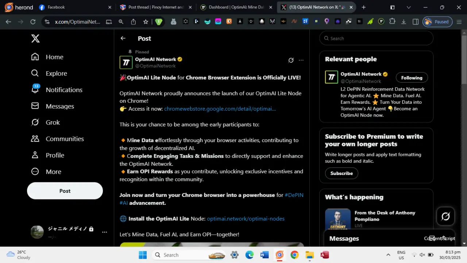This screenshot has width=467, height=263.
Task: Click zoom magnifier icon in address bar
Action: 121,22
